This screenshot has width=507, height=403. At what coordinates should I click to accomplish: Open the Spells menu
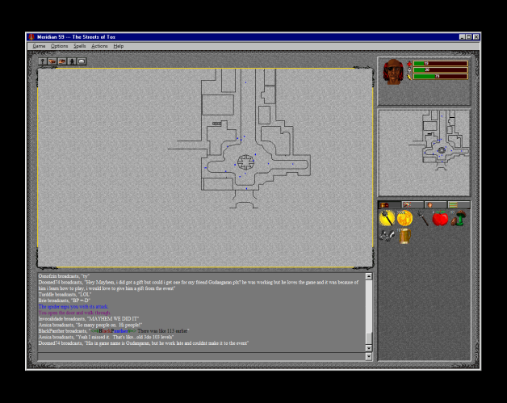click(80, 46)
